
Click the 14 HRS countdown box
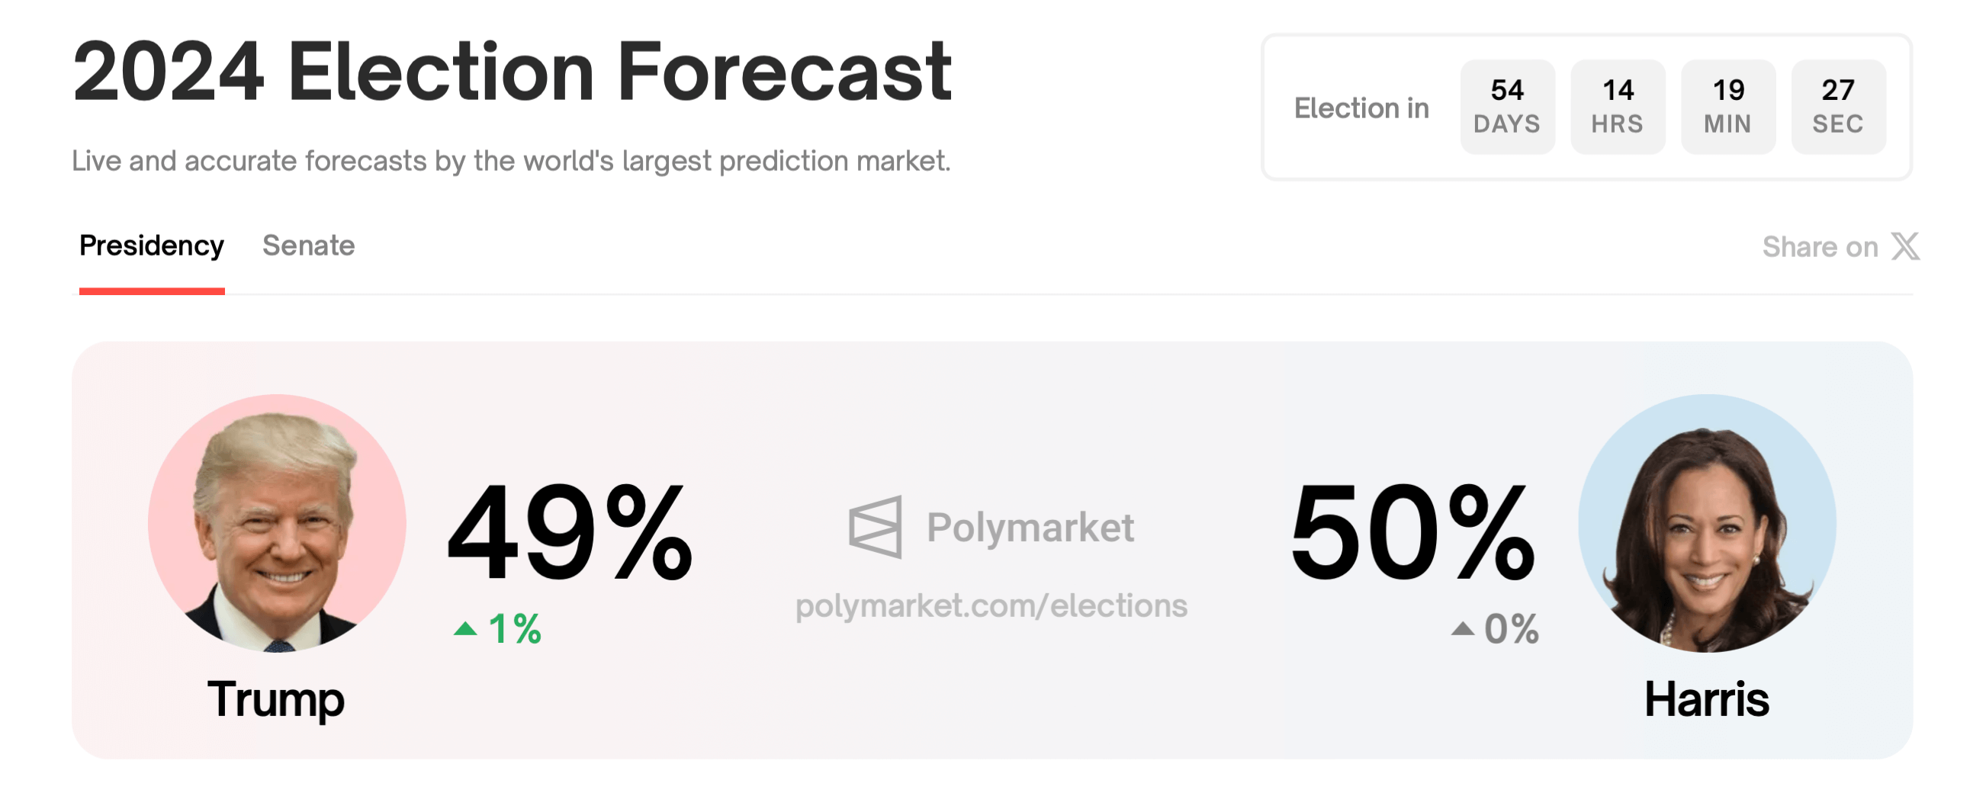coord(1618,106)
